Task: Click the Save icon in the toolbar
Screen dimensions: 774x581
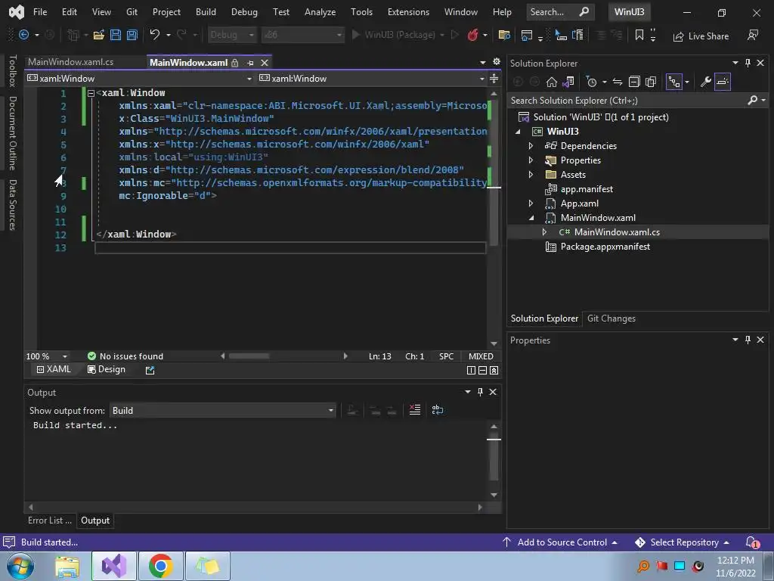Action: click(x=116, y=35)
